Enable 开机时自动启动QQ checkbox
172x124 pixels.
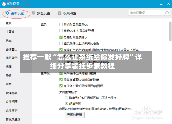point(61,25)
